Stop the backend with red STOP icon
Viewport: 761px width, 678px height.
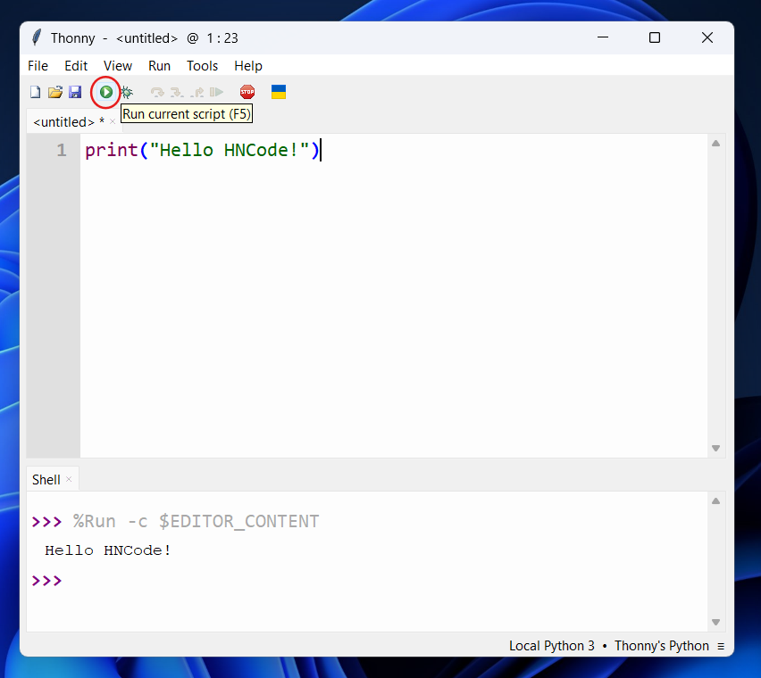tap(247, 92)
